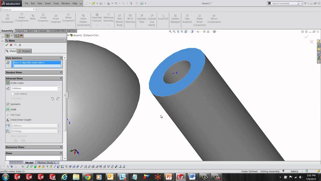The image size is (321, 181).
Task: Open the Default configuration dropdown
Action: point(34,10)
